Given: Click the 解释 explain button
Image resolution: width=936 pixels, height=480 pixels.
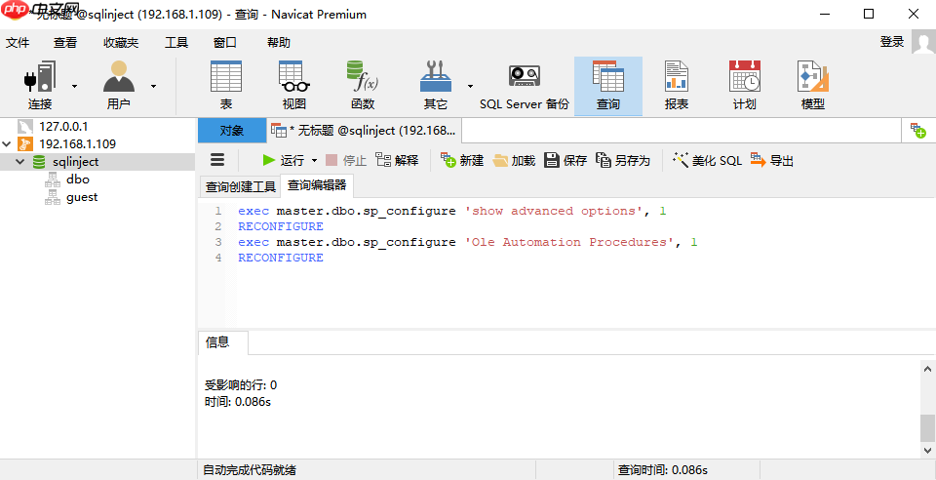Looking at the screenshot, I should coord(397,160).
